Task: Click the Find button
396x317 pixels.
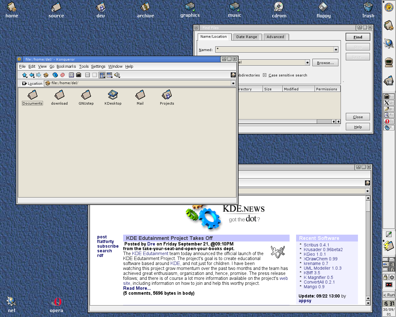Action: 358,37
